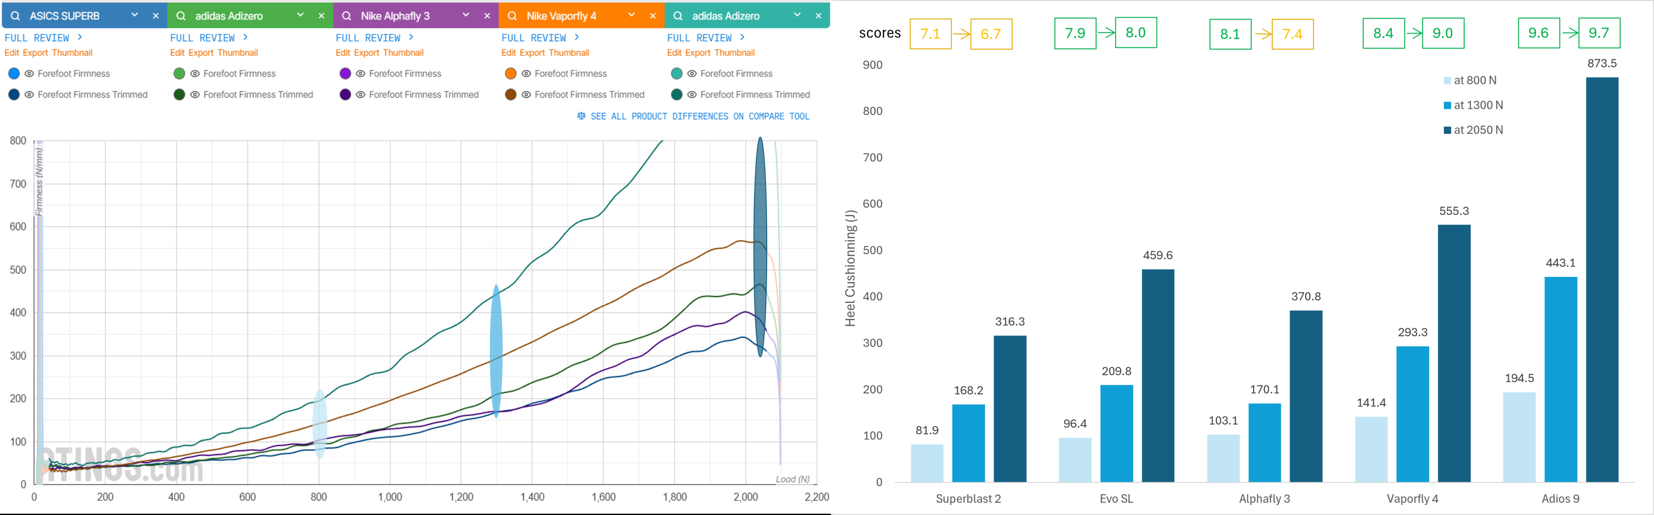The image size is (1654, 515).
Task: Select the Nike Vaporfly 4 tab label
Action: [x=561, y=16]
